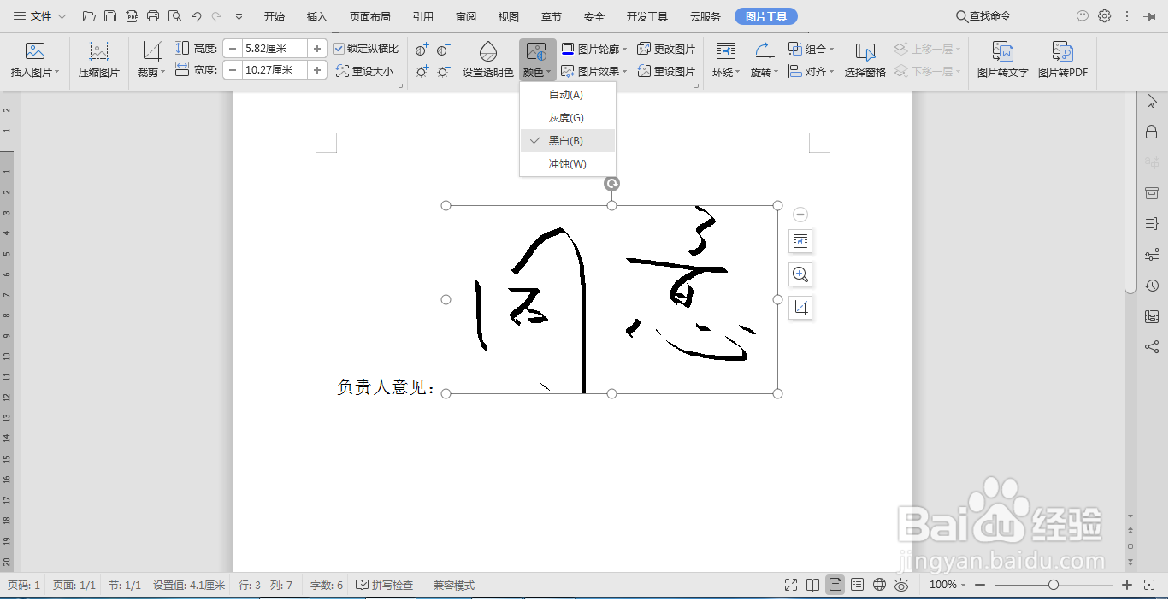
Task: Select 自动(A) color mode
Action: coord(568,94)
